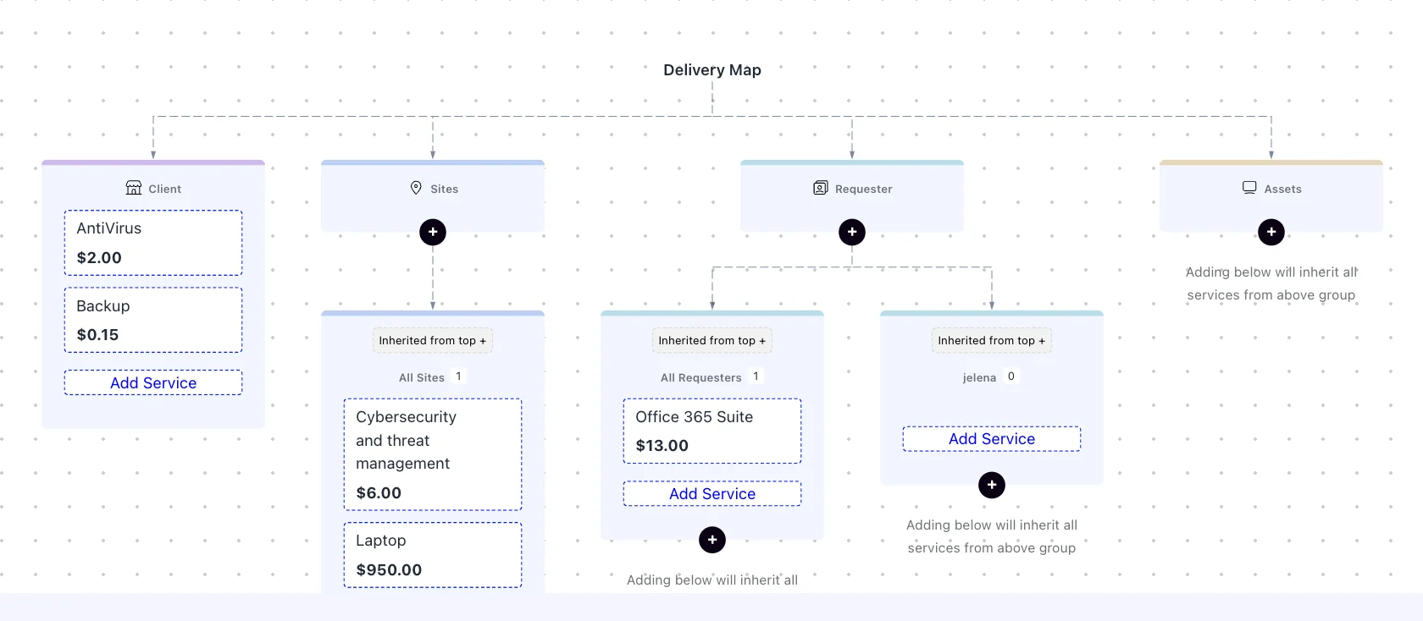Click the count badge next to All Sites
The height and width of the screenshot is (621, 1423).
458,376
